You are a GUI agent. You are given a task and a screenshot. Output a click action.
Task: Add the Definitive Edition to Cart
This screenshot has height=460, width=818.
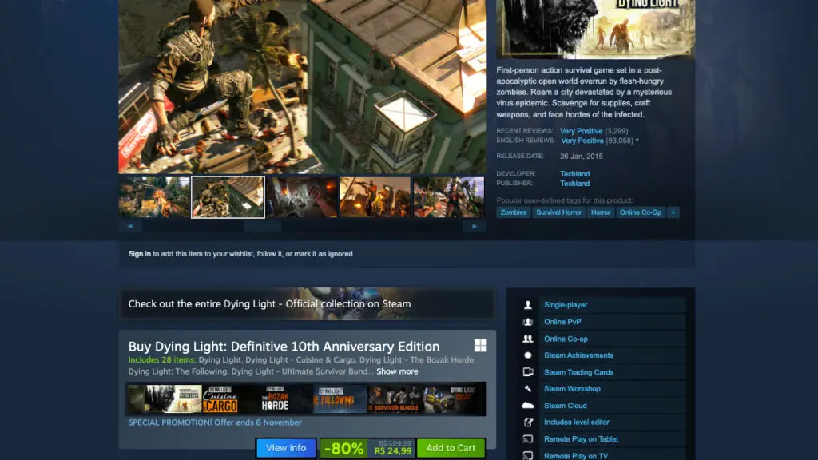tap(451, 448)
